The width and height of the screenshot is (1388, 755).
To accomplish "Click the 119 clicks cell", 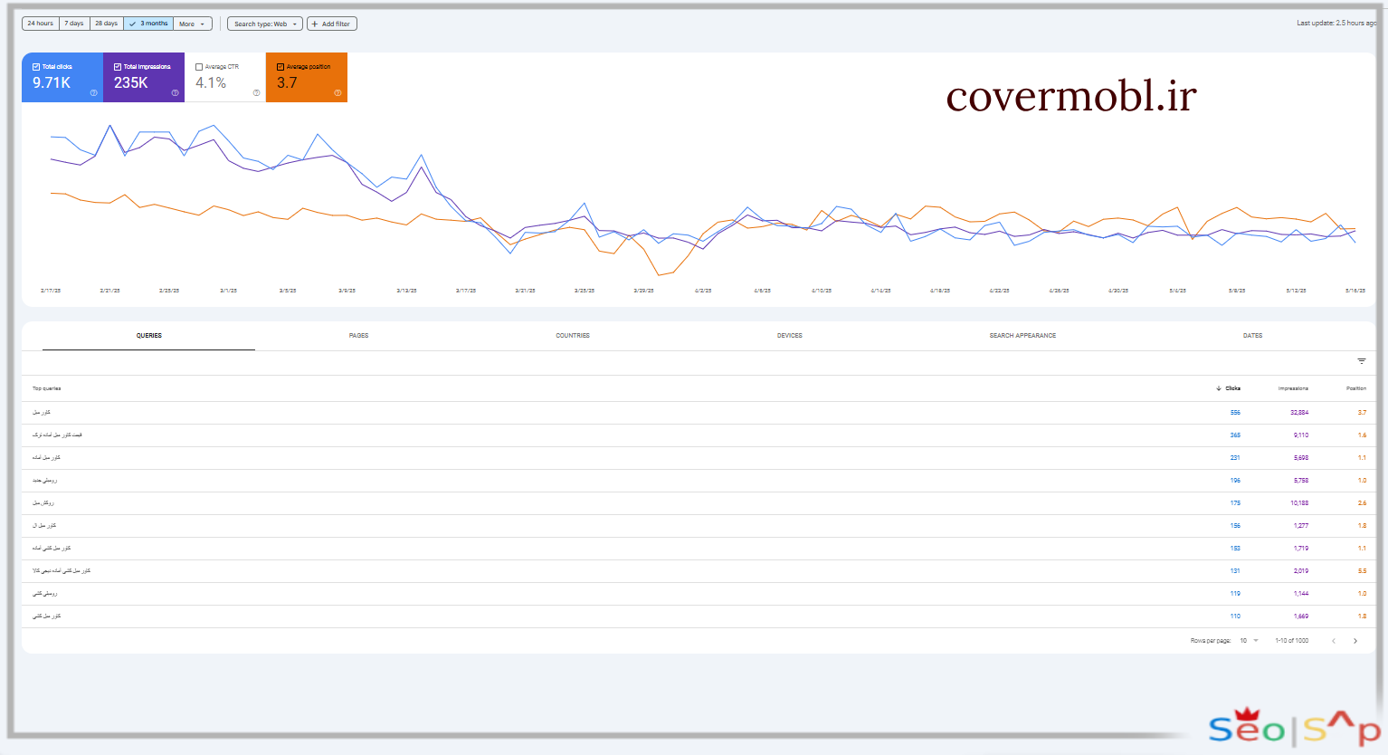I will click(x=1235, y=594).
